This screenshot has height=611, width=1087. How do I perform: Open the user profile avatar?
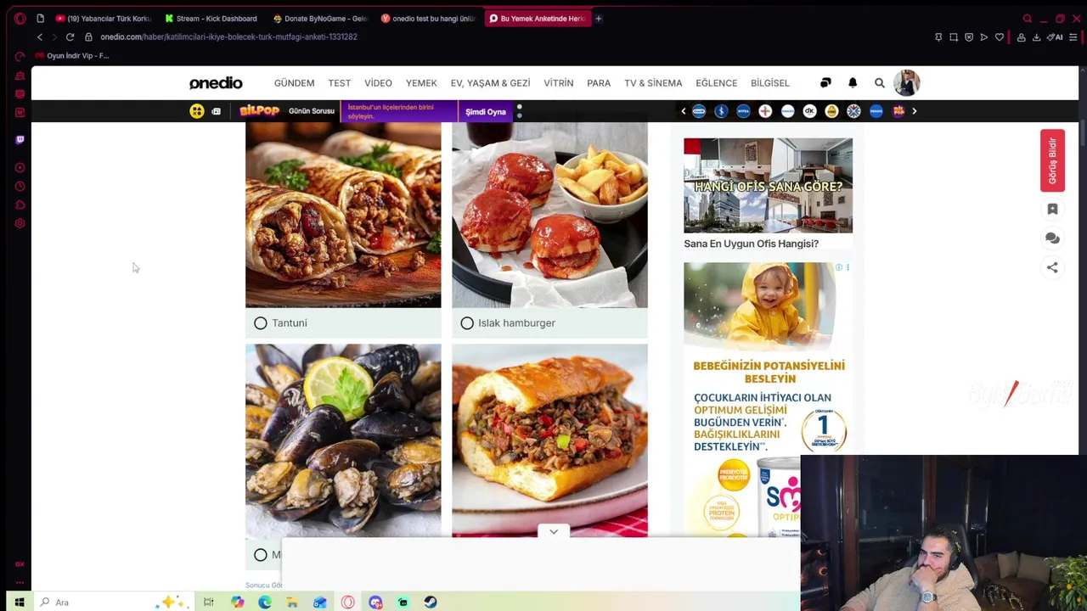pyautogui.click(x=906, y=83)
